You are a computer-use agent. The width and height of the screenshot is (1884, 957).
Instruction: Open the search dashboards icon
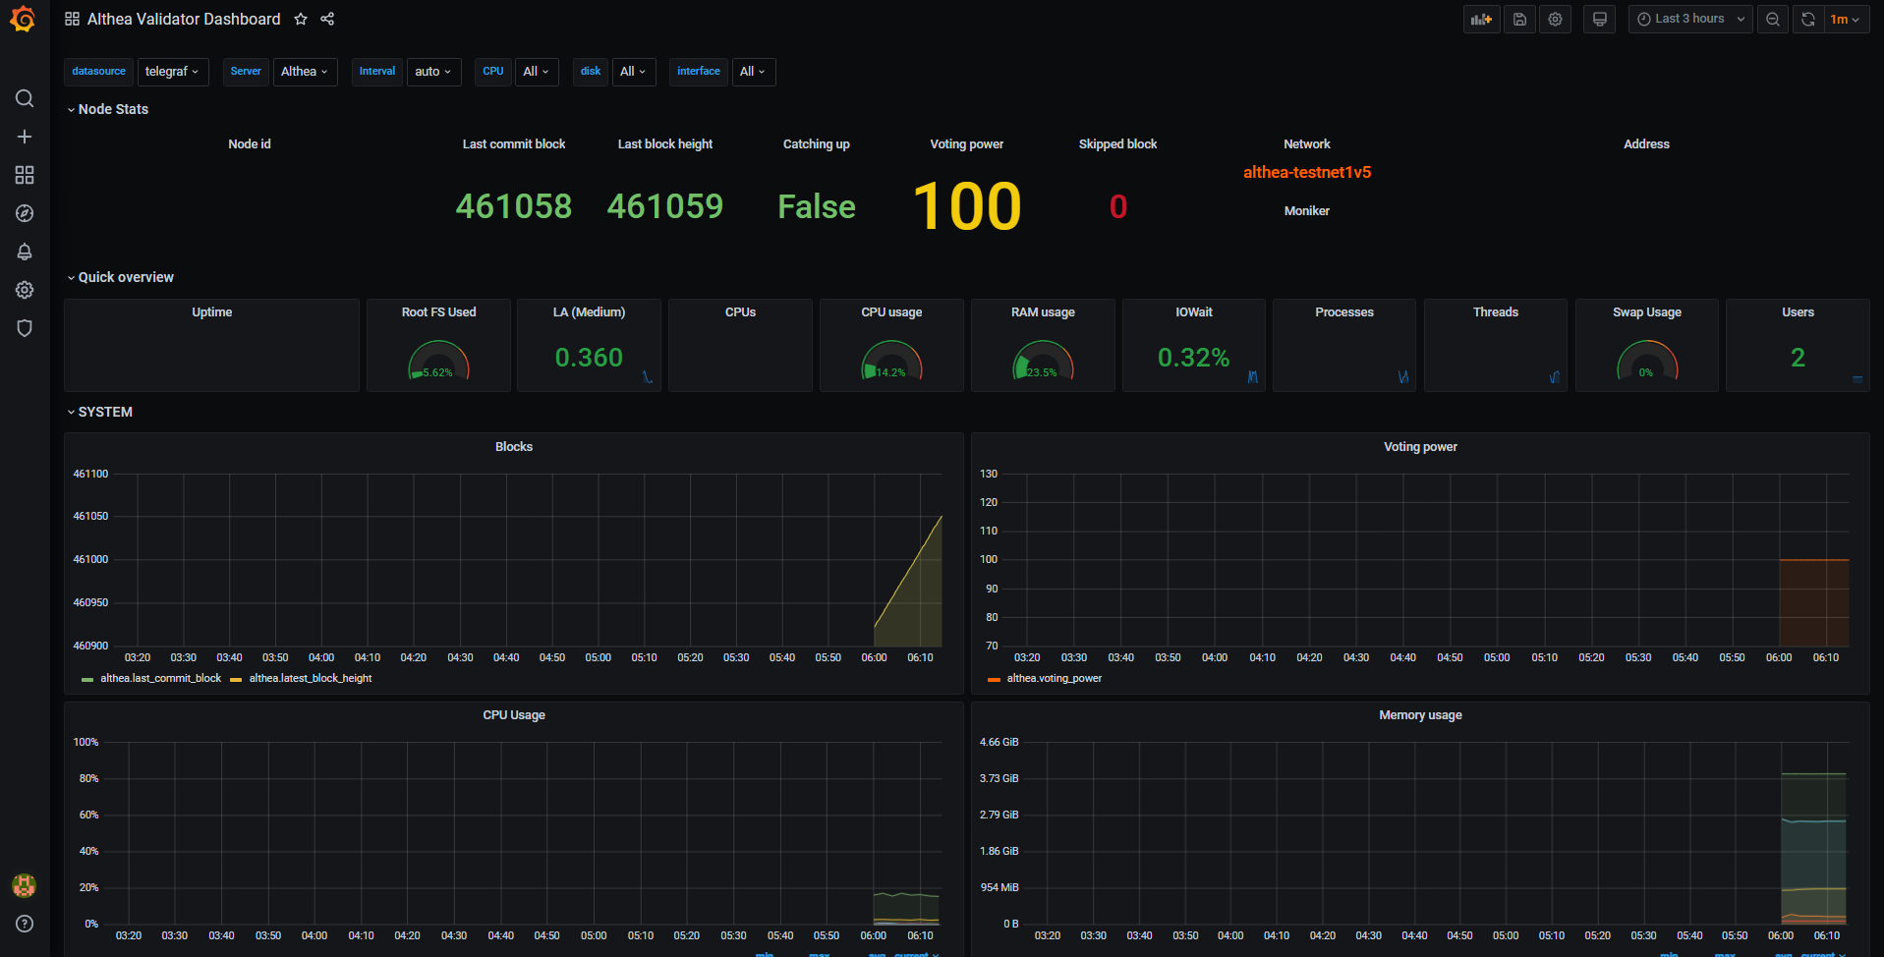[x=25, y=98]
